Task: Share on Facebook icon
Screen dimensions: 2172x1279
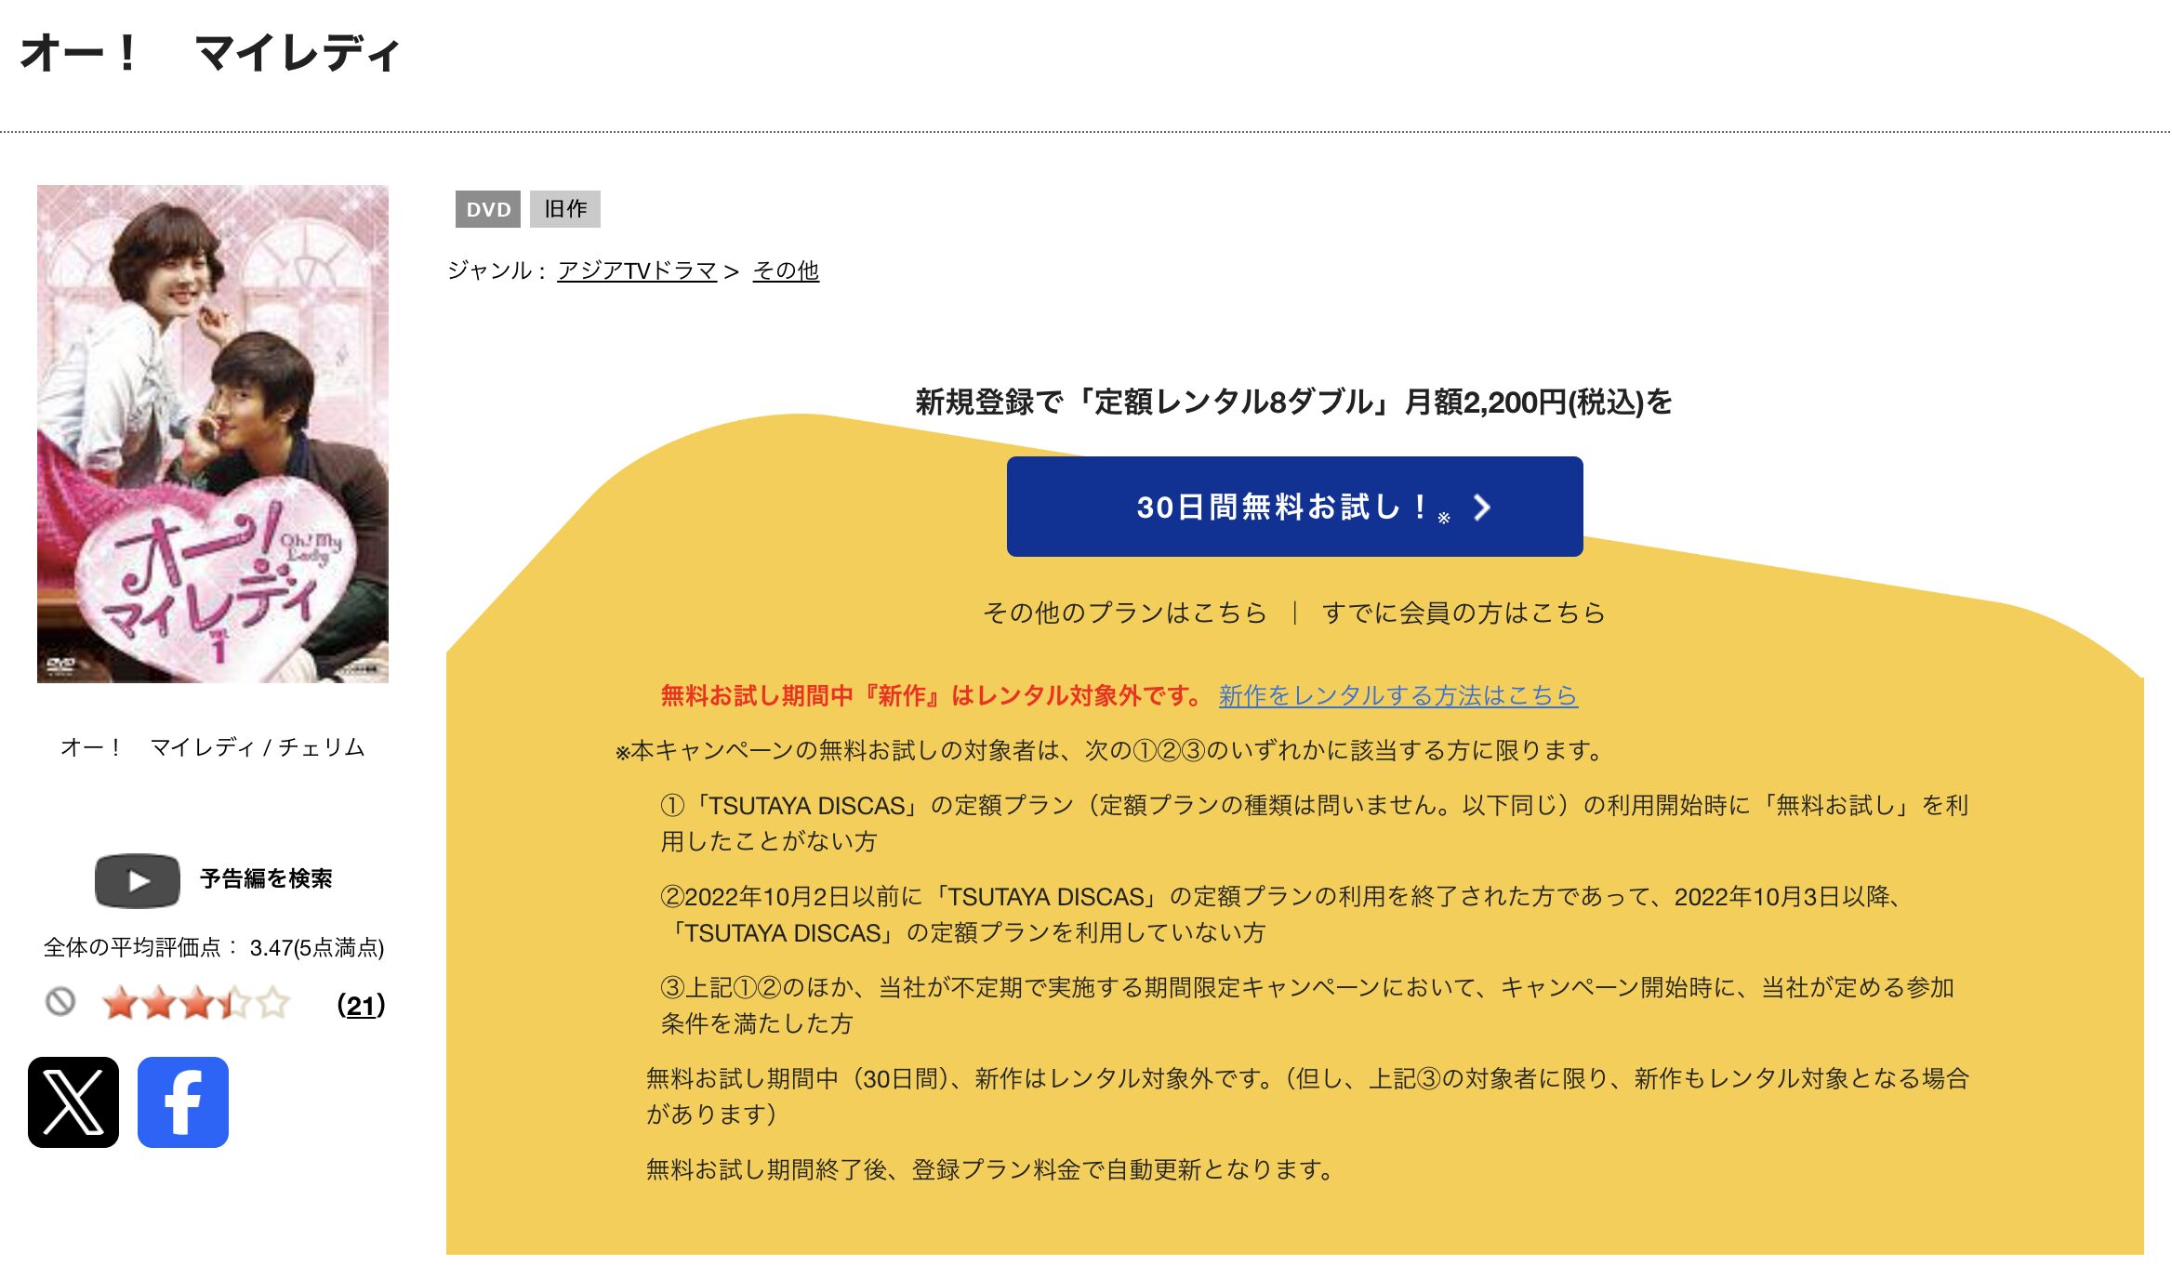Action: coord(183,1102)
